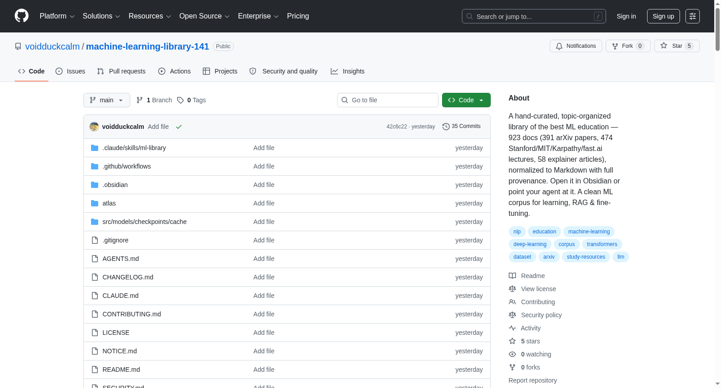Click the repository icon beside voidduckcalm
Viewport: 721px width, 388px height.
pos(18,46)
